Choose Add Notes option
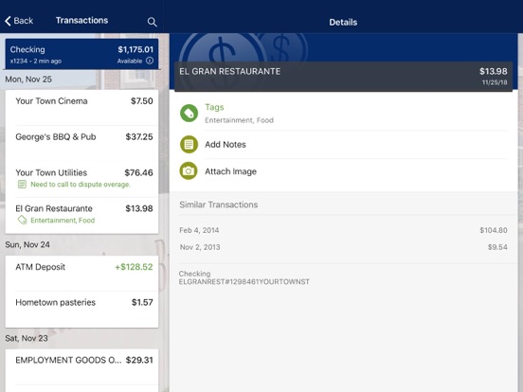Image resolution: width=523 pixels, height=392 pixels. point(225,144)
